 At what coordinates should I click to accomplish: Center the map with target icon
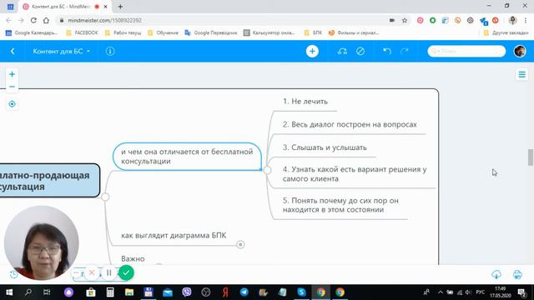[12, 104]
